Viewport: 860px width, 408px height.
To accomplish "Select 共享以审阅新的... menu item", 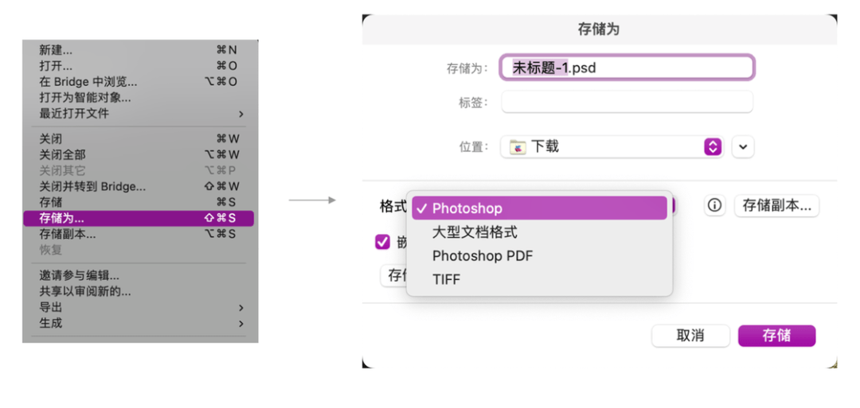I will point(140,291).
